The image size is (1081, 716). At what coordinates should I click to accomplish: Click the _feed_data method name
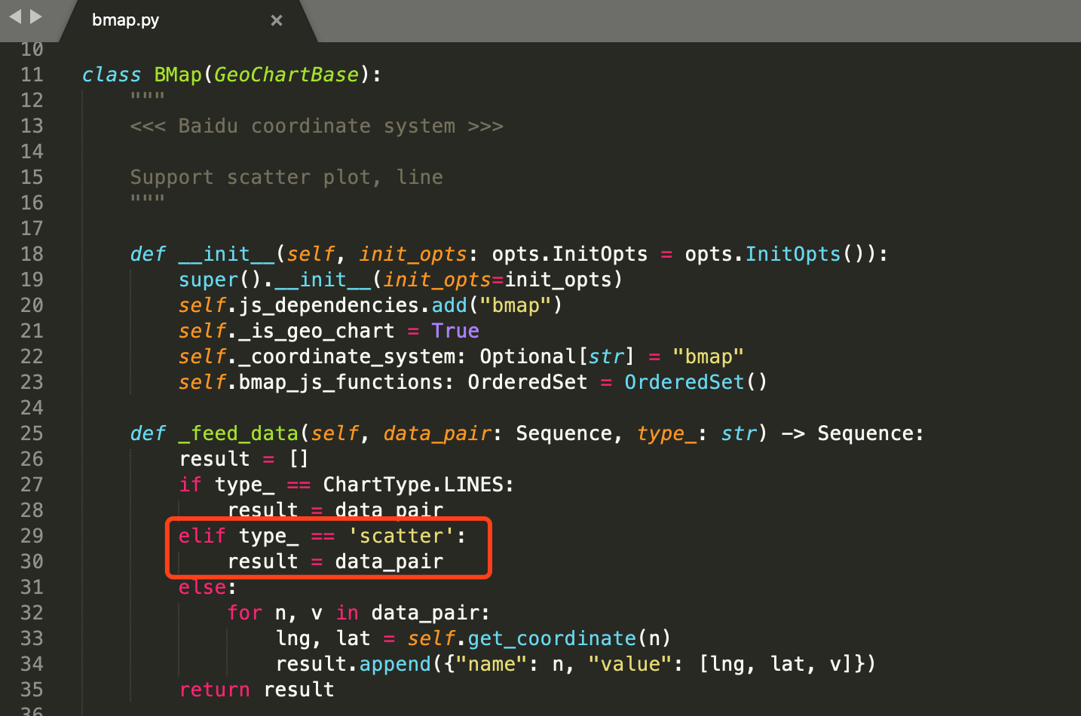(x=238, y=433)
